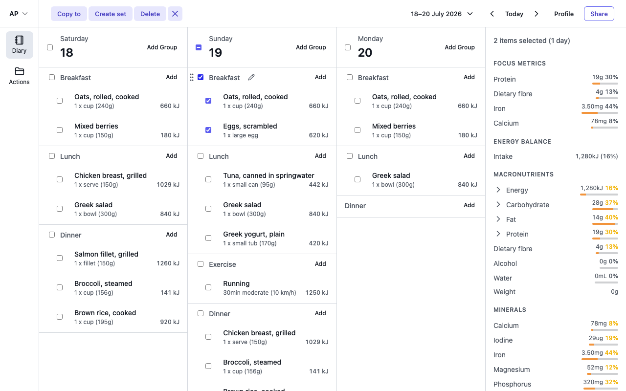
Task: Click the Iodine mineral row
Action: [556, 341]
